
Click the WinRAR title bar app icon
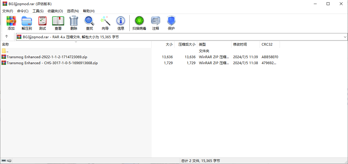(4, 4)
